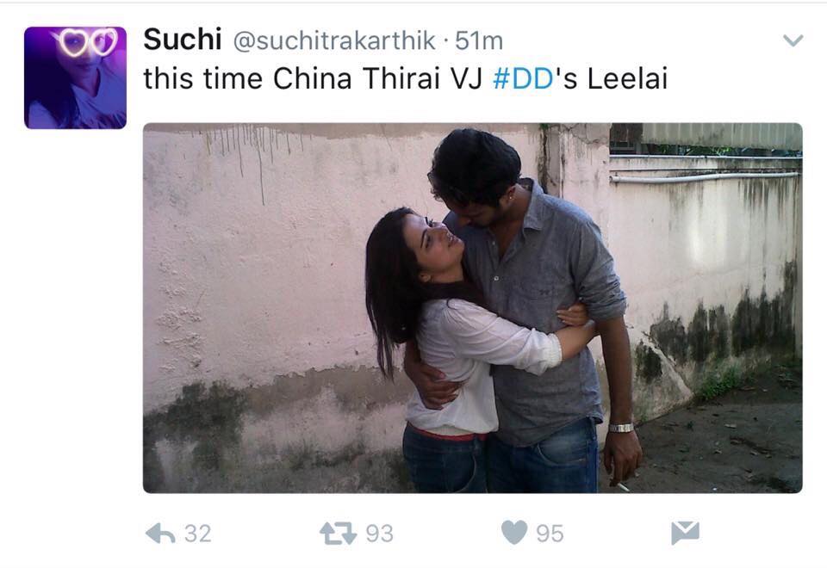Enlarge the attached photo

[473, 308]
